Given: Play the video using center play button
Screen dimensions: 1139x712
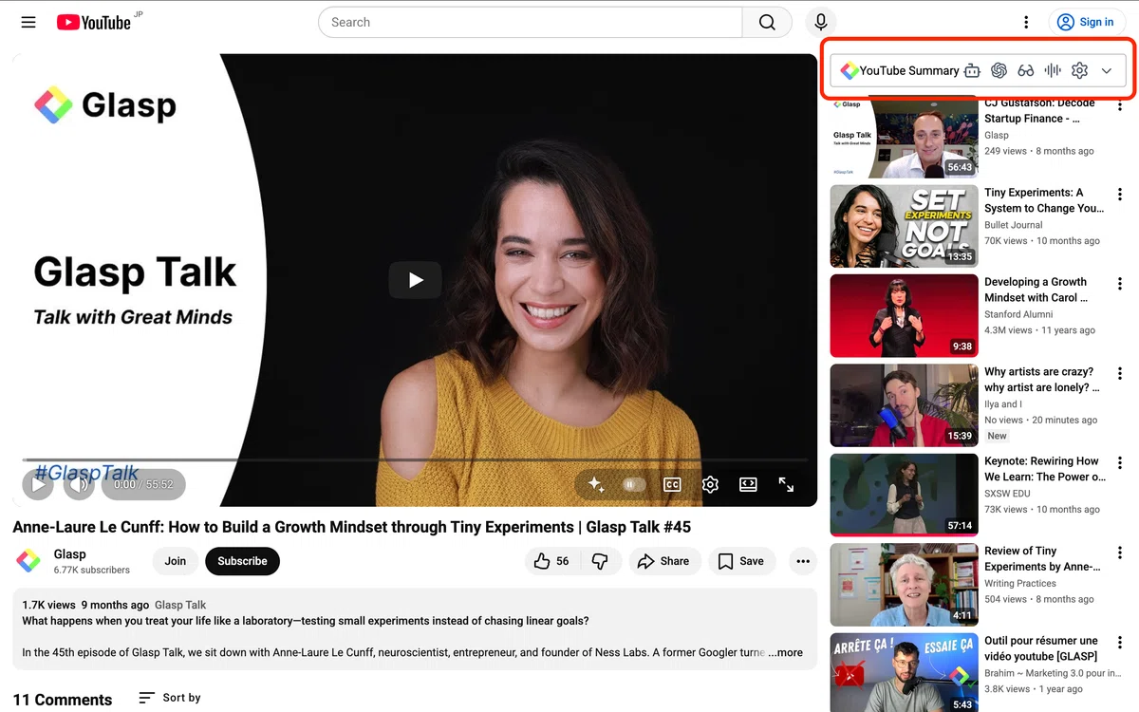Looking at the screenshot, I should [x=415, y=280].
